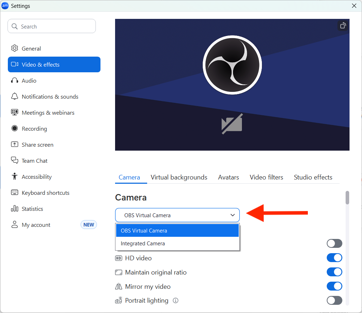The width and height of the screenshot is (362, 313).
Task: Go to Recording settings
Action: pos(54,129)
